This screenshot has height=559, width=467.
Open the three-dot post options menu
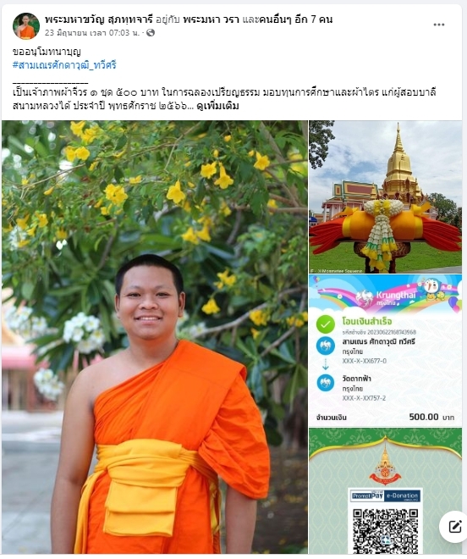tap(438, 25)
